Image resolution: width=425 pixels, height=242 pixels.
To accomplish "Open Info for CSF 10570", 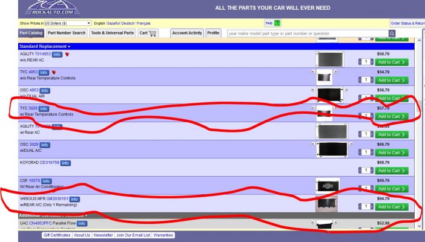I will point(46,181).
